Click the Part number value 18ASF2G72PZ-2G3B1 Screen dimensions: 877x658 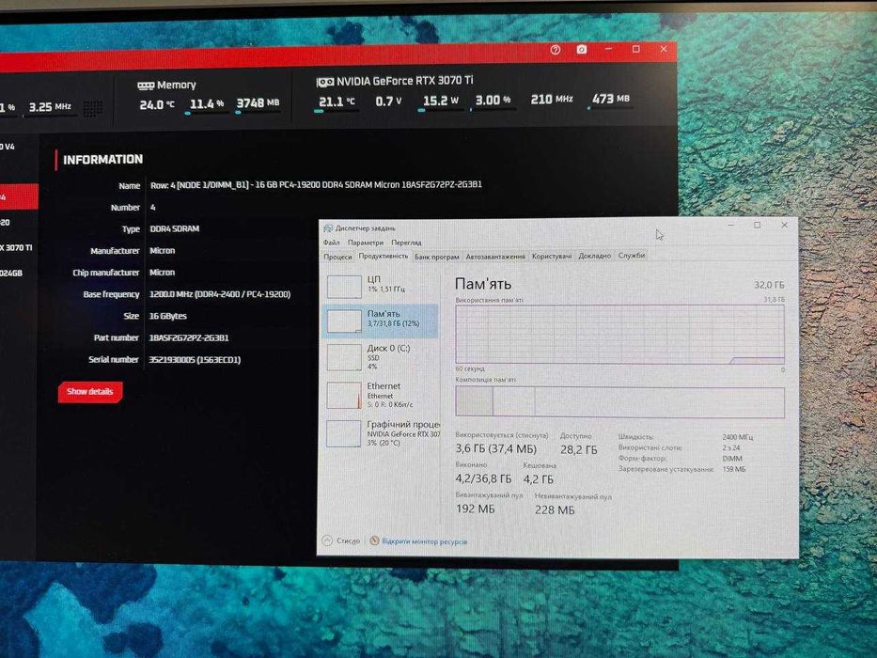(x=189, y=338)
